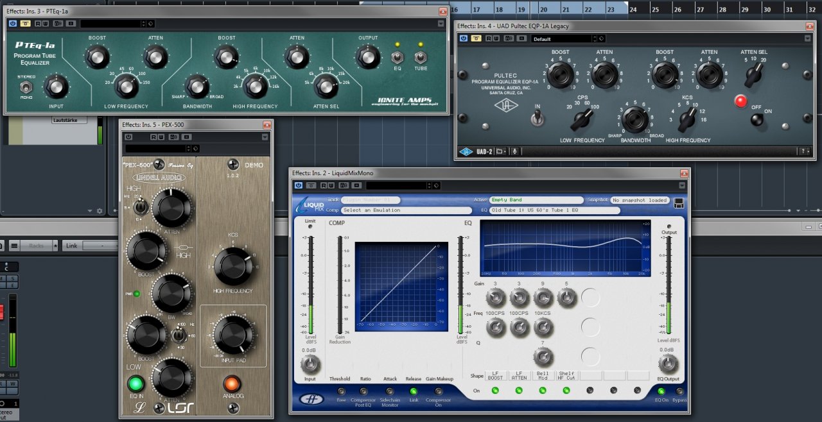Viewport: 822px width, 422px height.
Task: Toggle LiquidMix bypass button in header
Action: (x=311, y=185)
